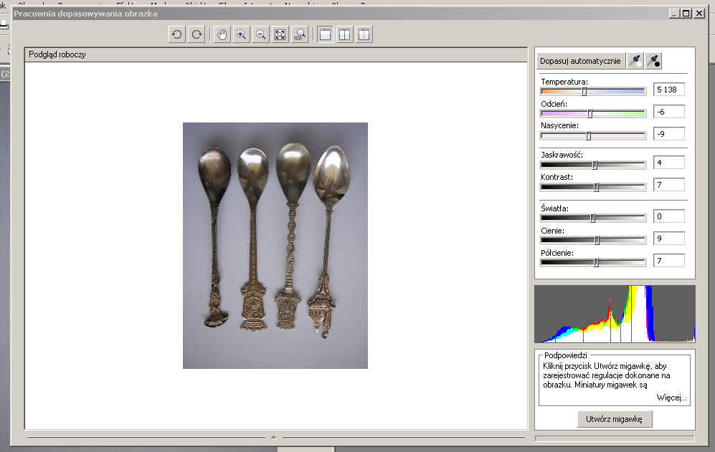The width and height of the screenshot is (715, 452).
Task: Click the Temperatura slider handle
Action: (x=584, y=91)
